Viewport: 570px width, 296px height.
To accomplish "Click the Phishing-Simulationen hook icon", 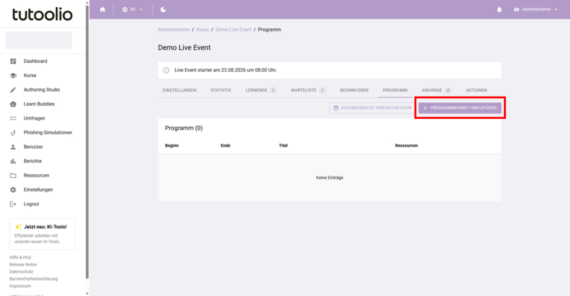I will click(x=13, y=132).
